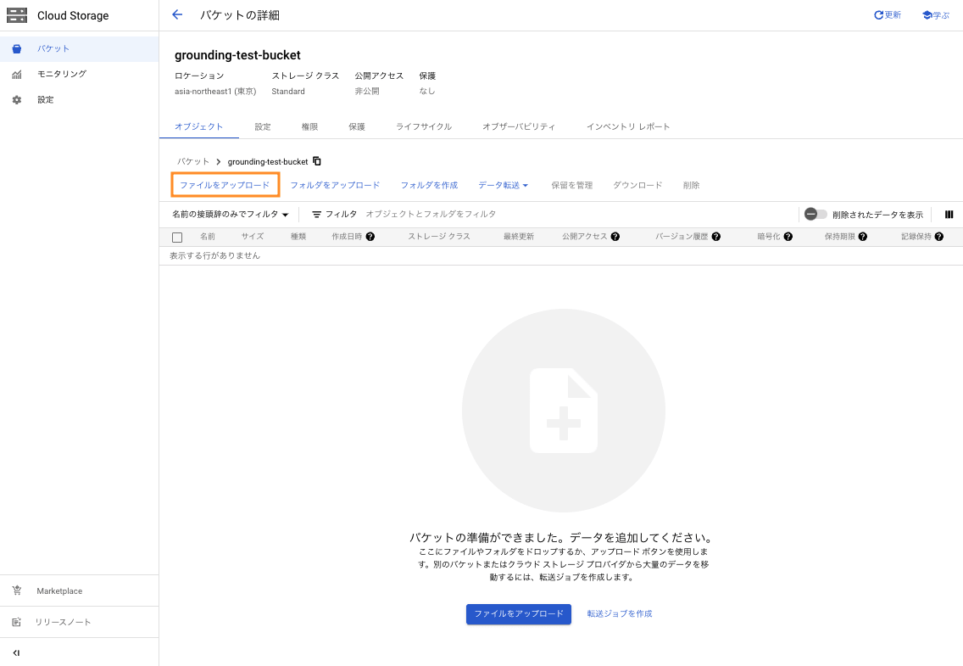Screen dimensions: 963x666
Task: Click help icon next to 暗号化
Action: [788, 237]
